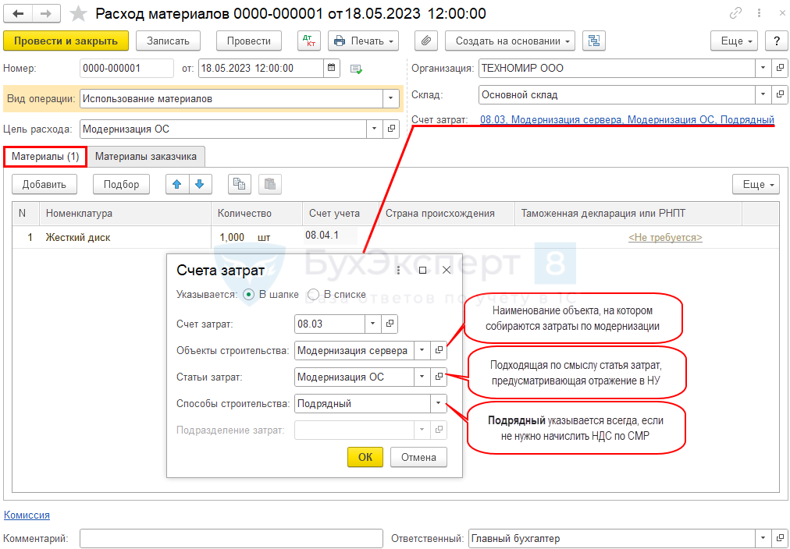Click the 'Комментарий' input field
The height and width of the screenshot is (549, 790).
click(x=230, y=538)
